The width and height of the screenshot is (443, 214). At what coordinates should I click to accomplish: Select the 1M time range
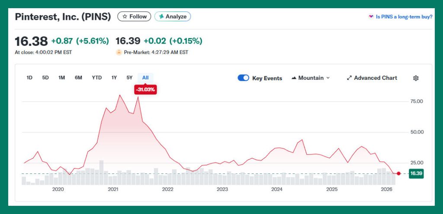[62, 78]
